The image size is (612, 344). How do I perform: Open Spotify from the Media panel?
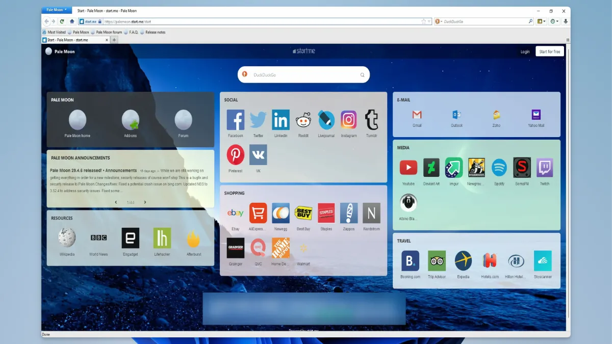(499, 168)
